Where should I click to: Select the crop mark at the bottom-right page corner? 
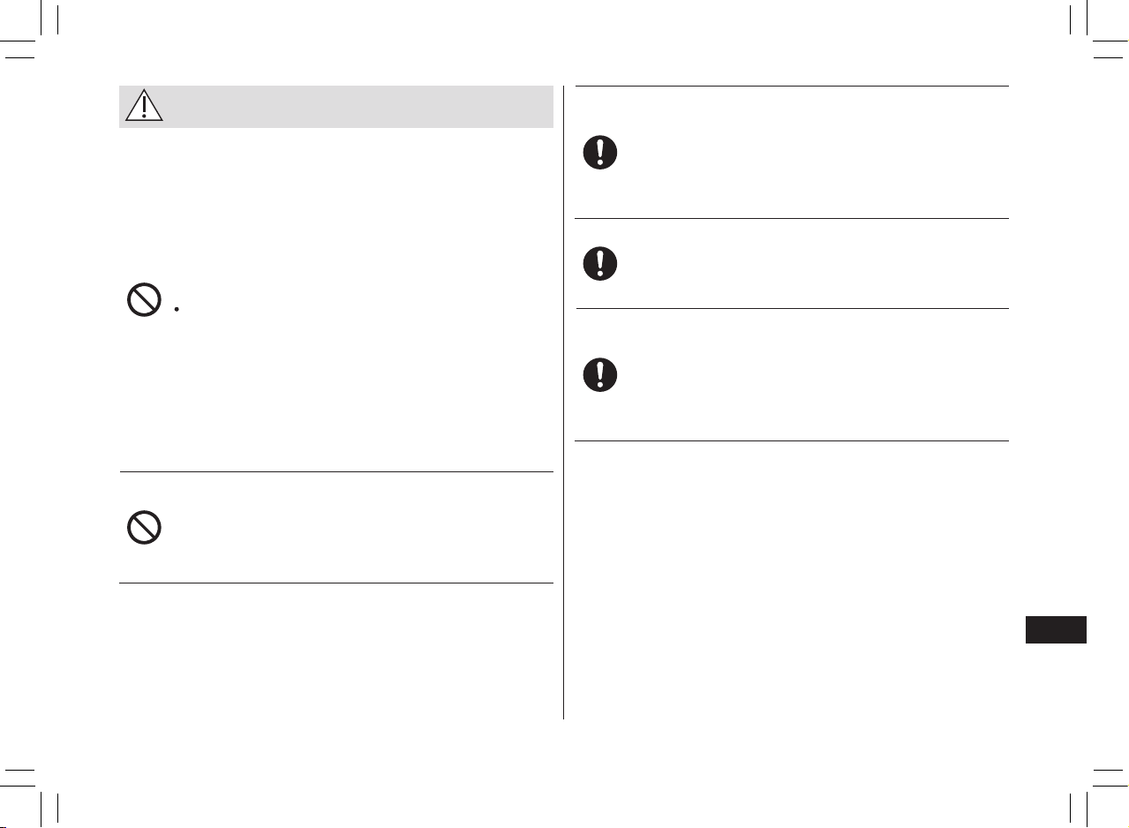pos(1094,793)
